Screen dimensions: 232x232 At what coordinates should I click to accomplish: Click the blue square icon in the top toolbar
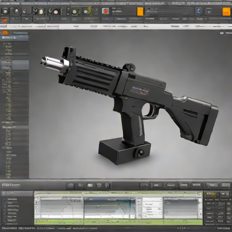click(199, 11)
